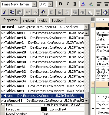Screen dimensions: 109x115
Task: Toggle Underline text formatting
Action: click(75, 4)
